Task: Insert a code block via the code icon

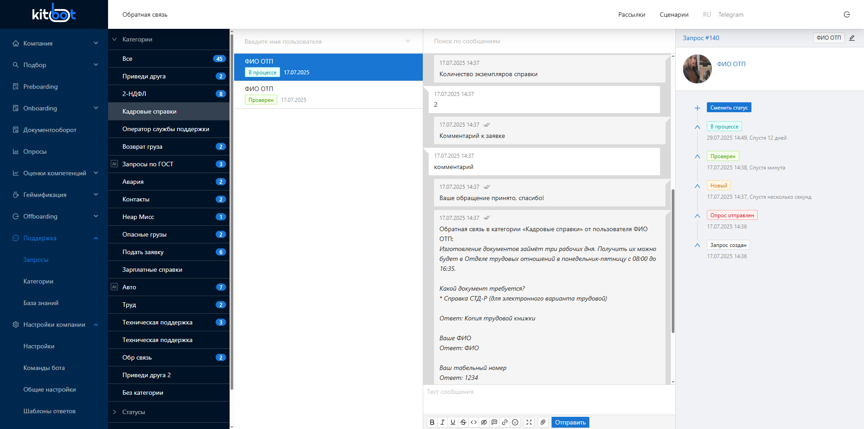Action: coord(474,422)
